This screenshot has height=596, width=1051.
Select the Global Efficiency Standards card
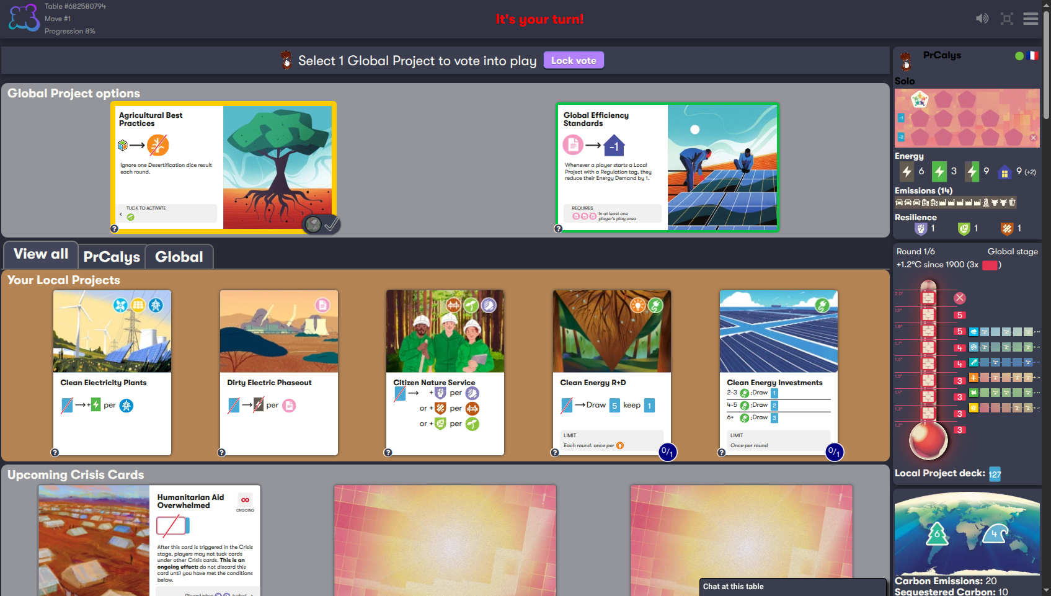(x=667, y=167)
